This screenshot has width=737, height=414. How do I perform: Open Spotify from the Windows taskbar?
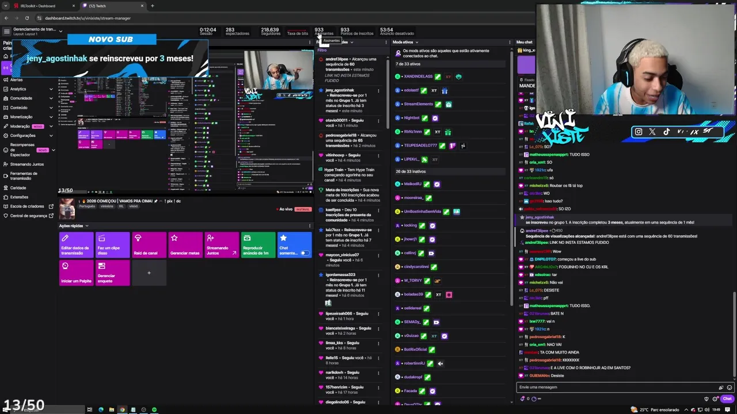point(154,409)
